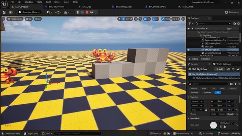The height and width of the screenshot is (136, 242).
Task: Show only favorites star in Details
Action: click(236, 84)
